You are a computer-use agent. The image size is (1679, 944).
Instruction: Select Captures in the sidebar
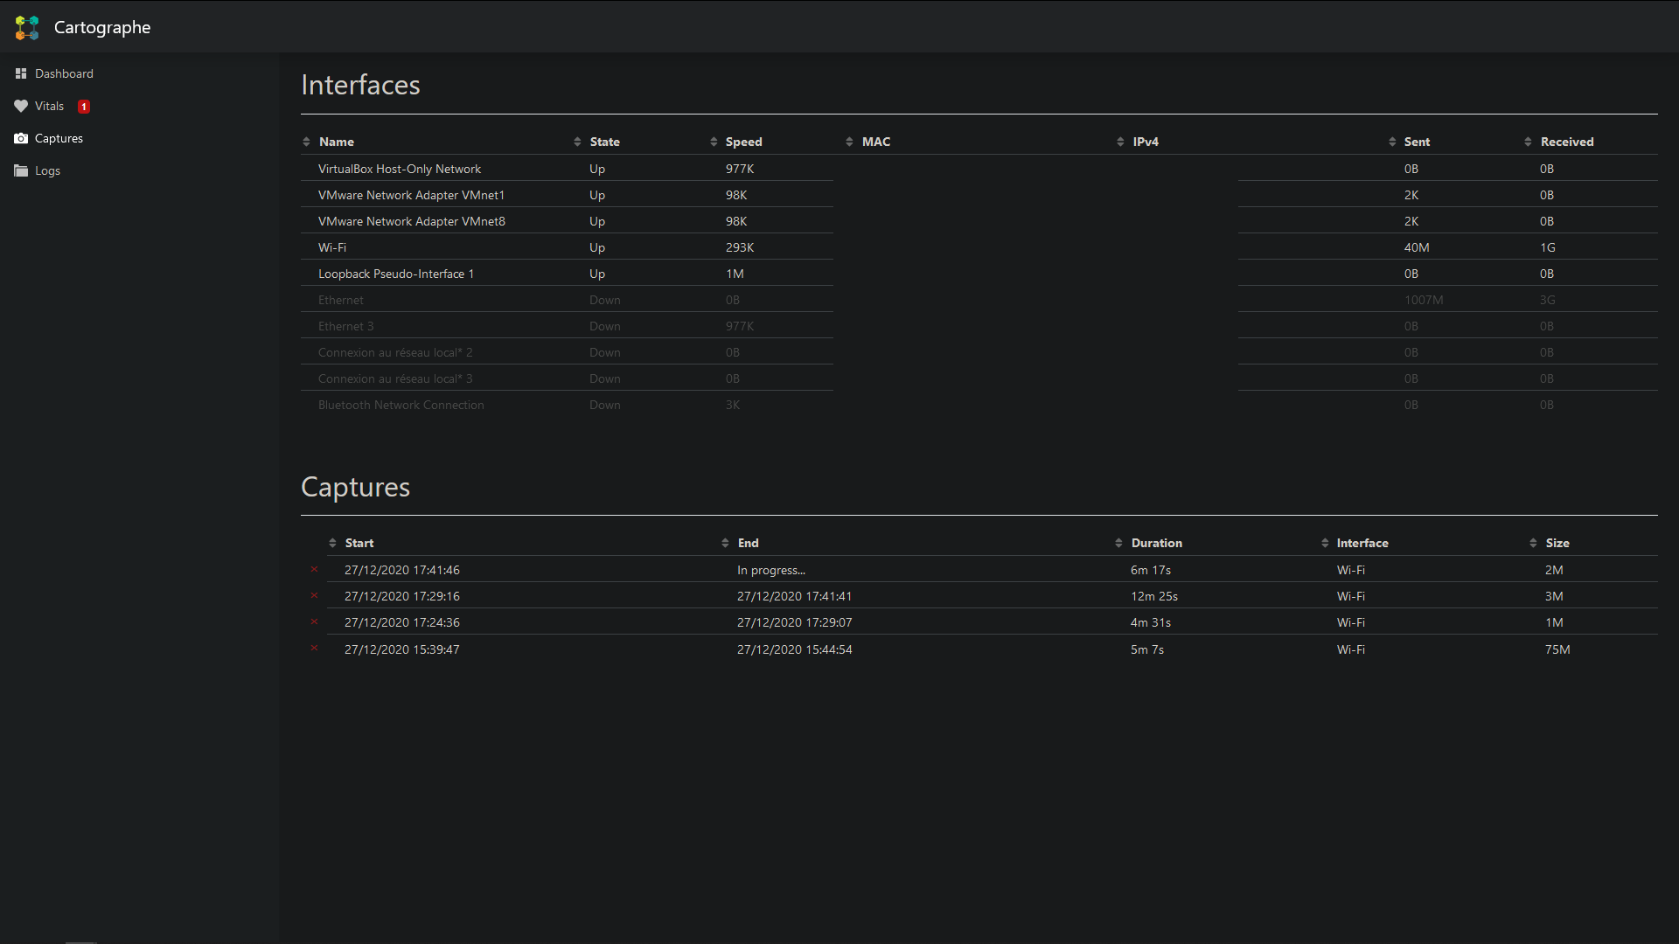tap(59, 138)
